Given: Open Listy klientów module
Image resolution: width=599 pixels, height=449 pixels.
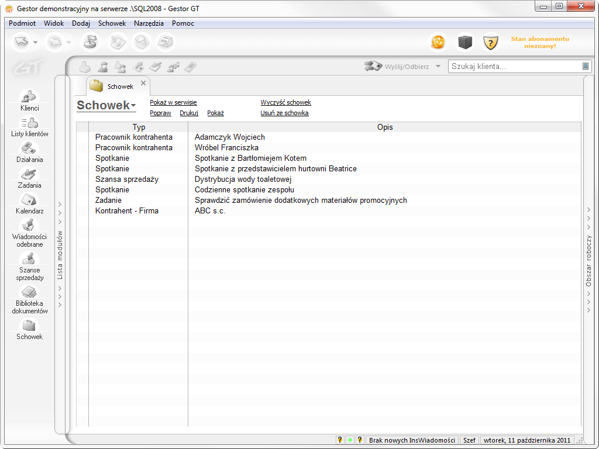Looking at the screenshot, I should tap(29, 126).
